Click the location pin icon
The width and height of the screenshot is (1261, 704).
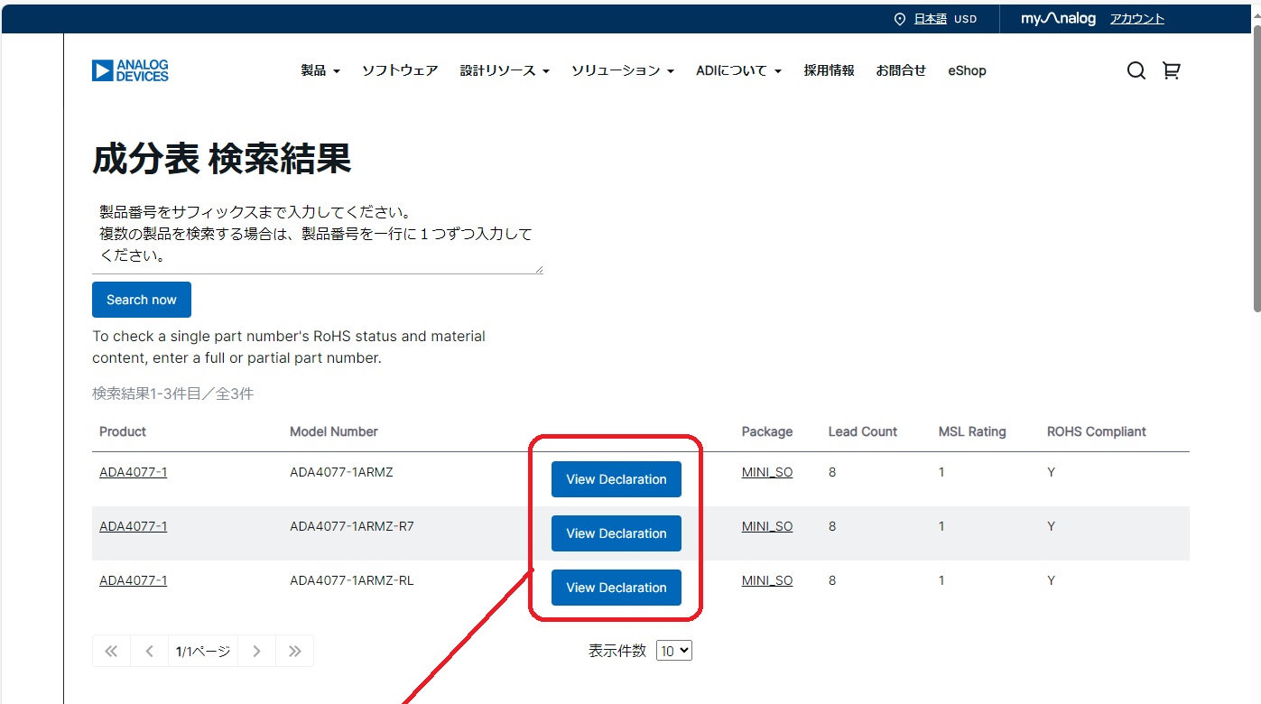coord(899,19)
